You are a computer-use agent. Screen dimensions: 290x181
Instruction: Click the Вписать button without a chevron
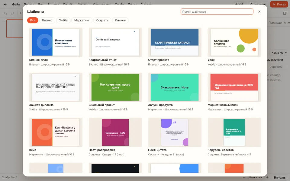280,177
